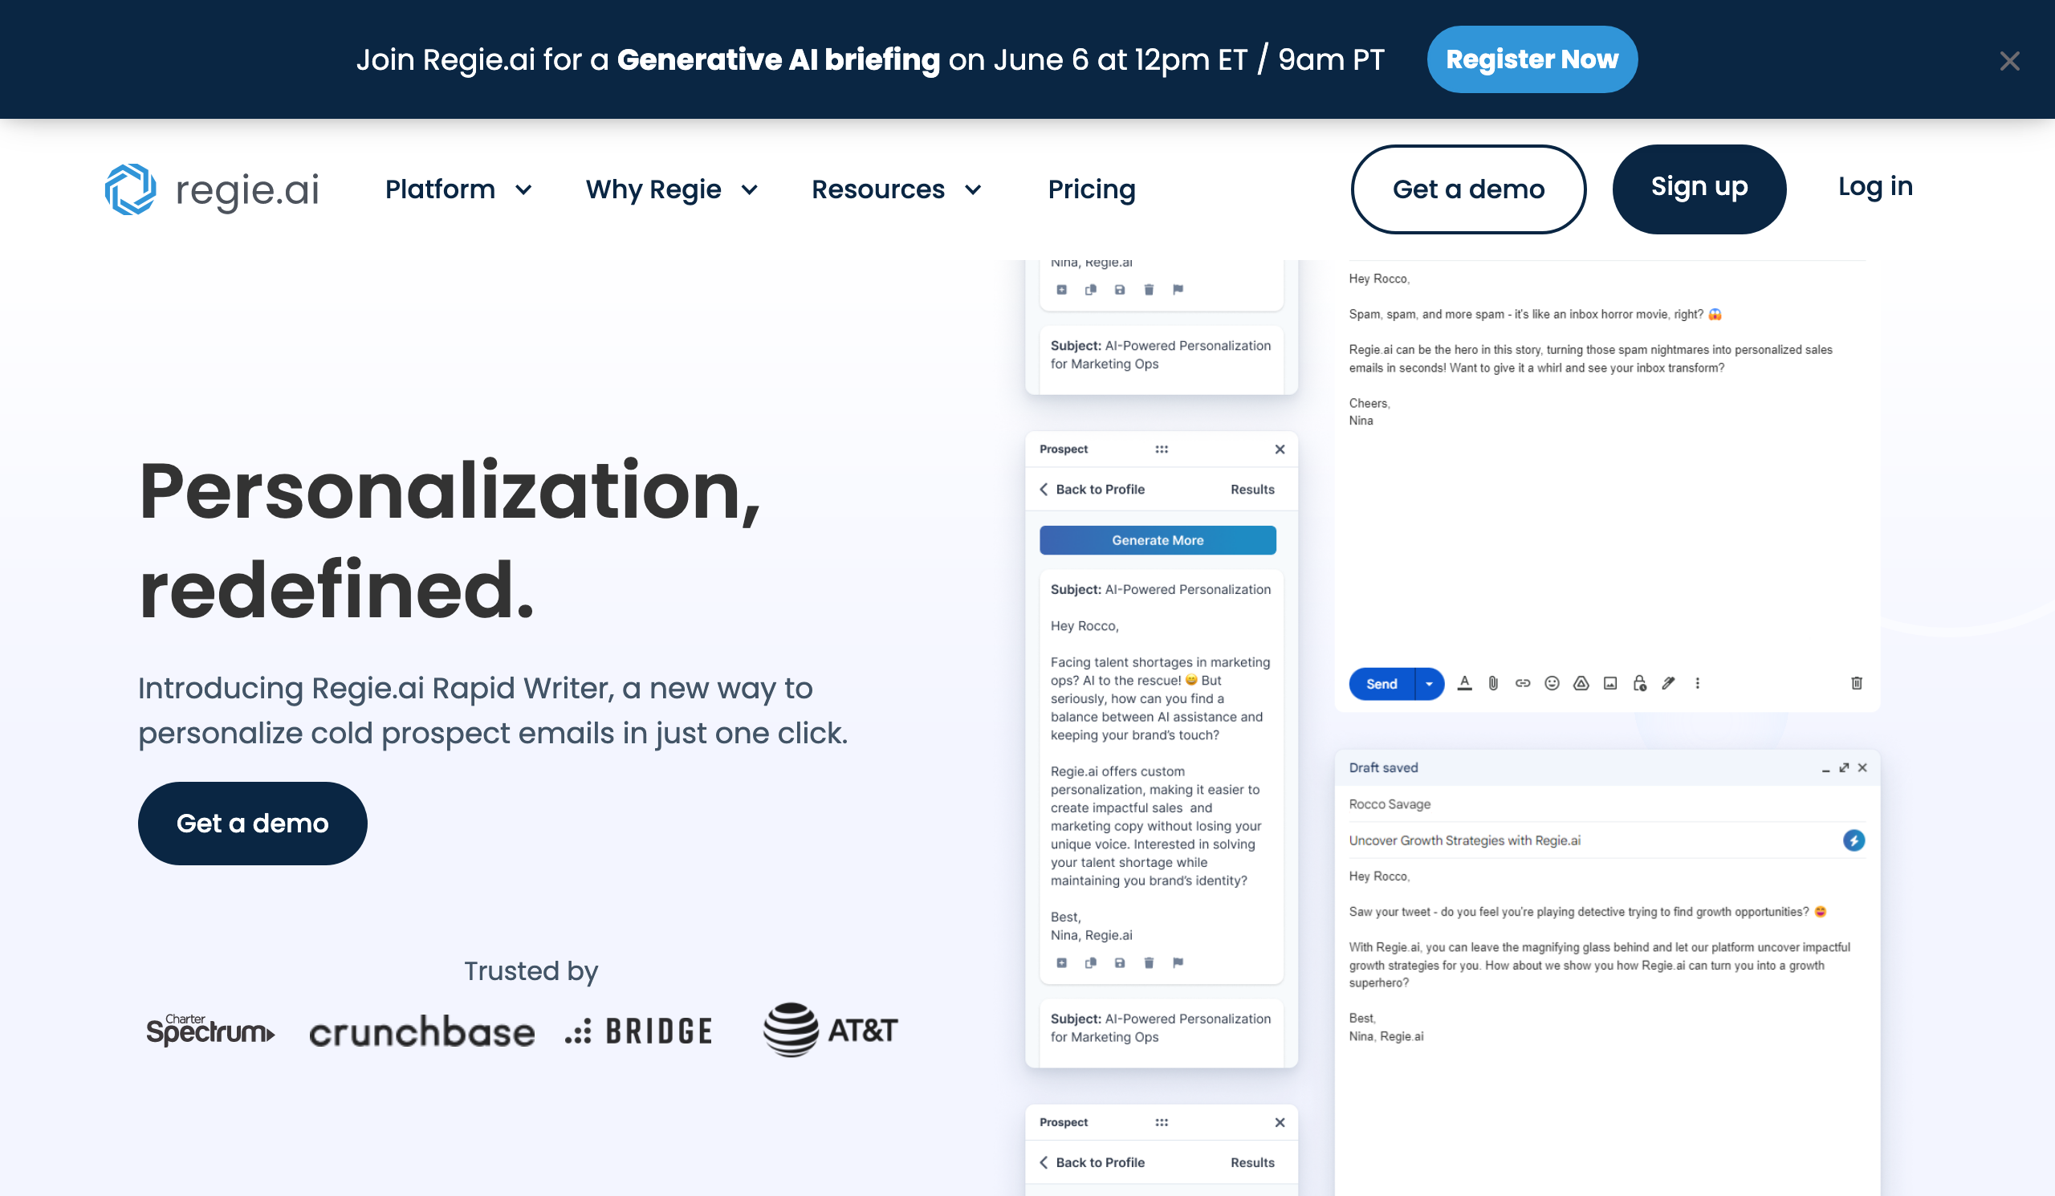Minimize the Draft saved compose window

pos(1825,769)
